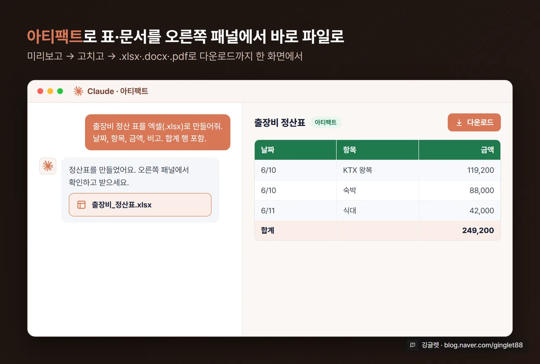Select the 6/10 date in KTX 왕복 row

[x=295, y=170]
